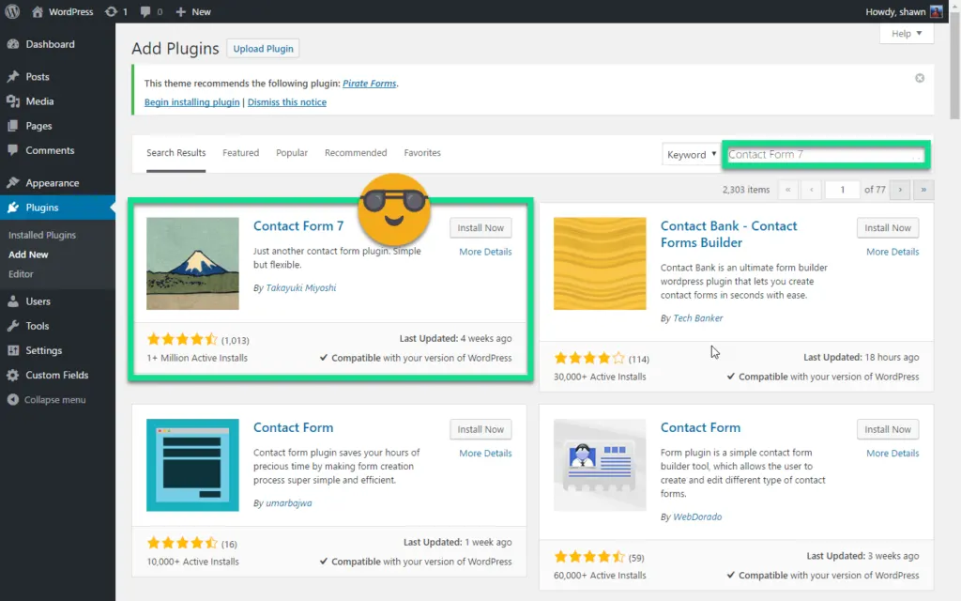Screen dimensions: 961x601
Task: Click the Settings sliders icon in sidebar
Action: [13, 350]
